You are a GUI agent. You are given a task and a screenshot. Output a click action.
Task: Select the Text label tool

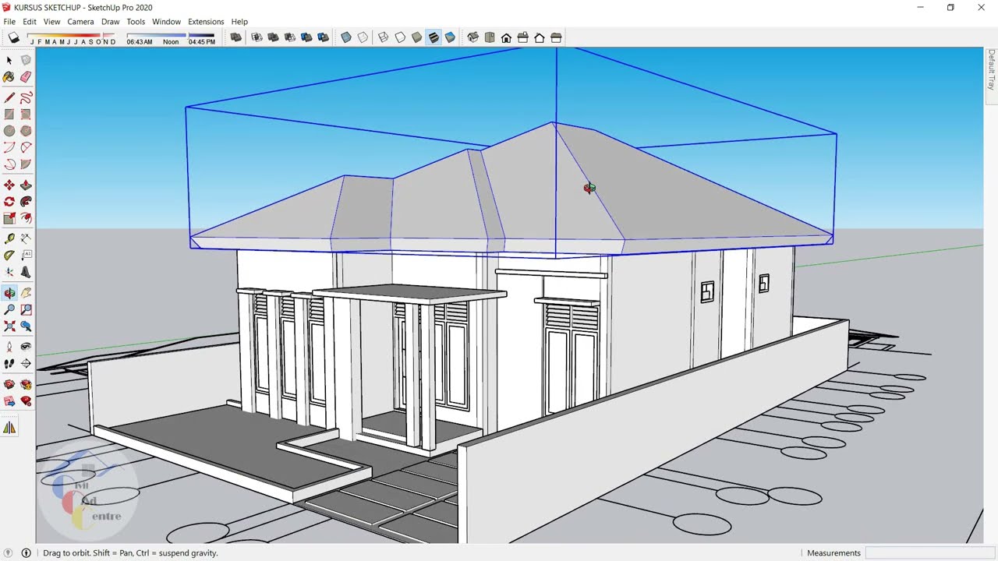(26, 256)
